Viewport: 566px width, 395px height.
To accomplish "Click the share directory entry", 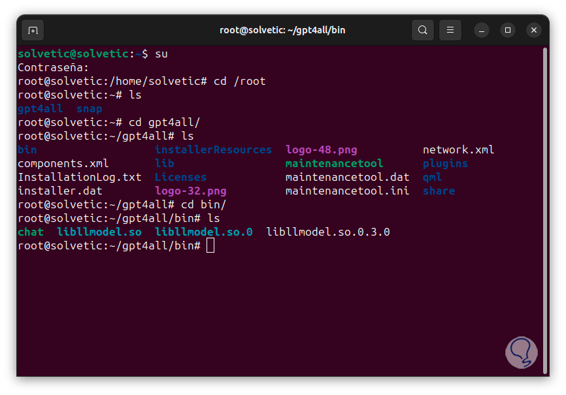I will tap(439, 191).
